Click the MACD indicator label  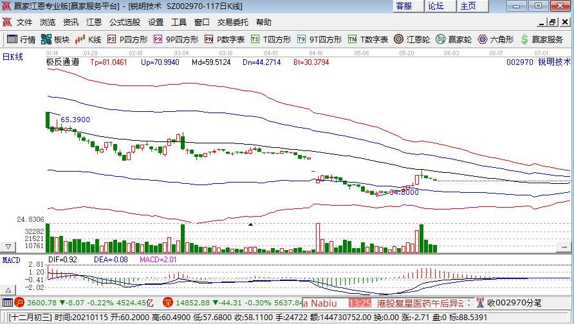(12, 260)
